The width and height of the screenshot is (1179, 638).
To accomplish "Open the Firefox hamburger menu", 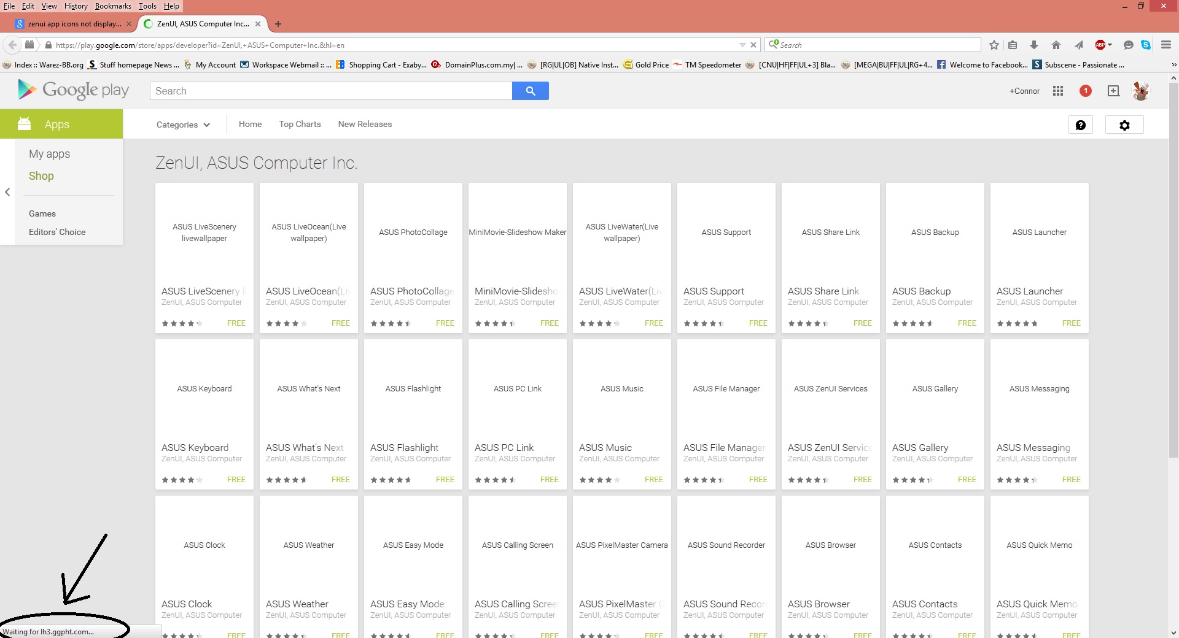I will tap(1166, 45).
